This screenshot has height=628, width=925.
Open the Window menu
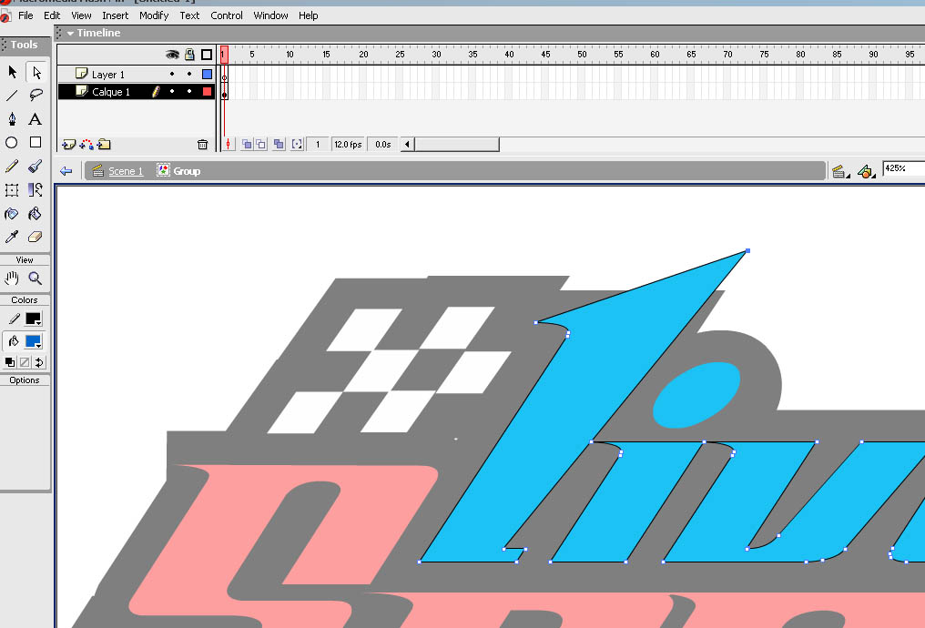pos(270,15)
